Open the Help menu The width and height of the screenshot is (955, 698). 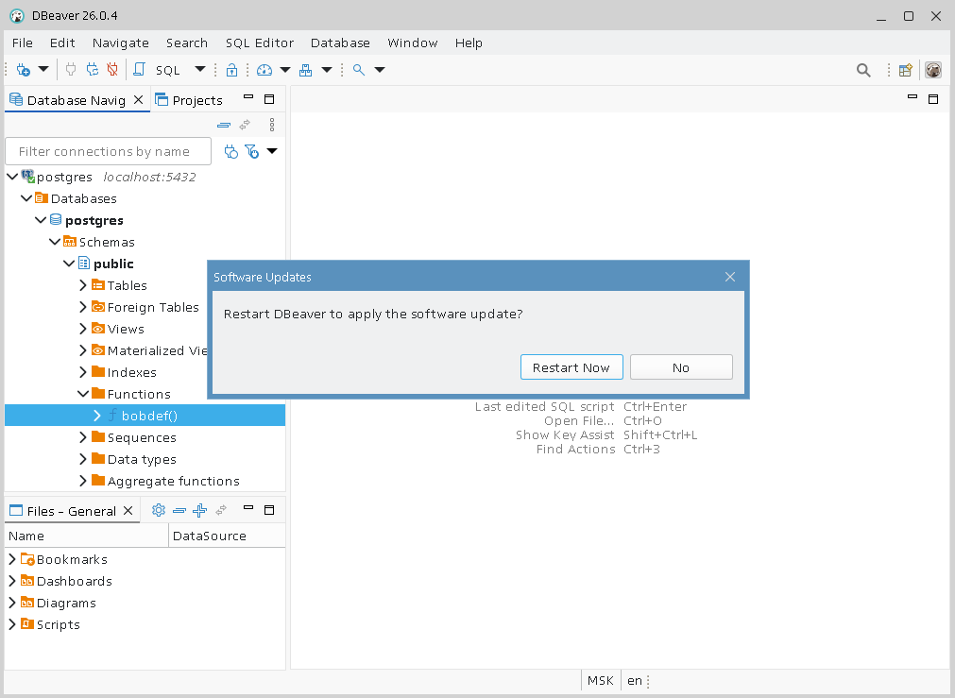point(469,43)
